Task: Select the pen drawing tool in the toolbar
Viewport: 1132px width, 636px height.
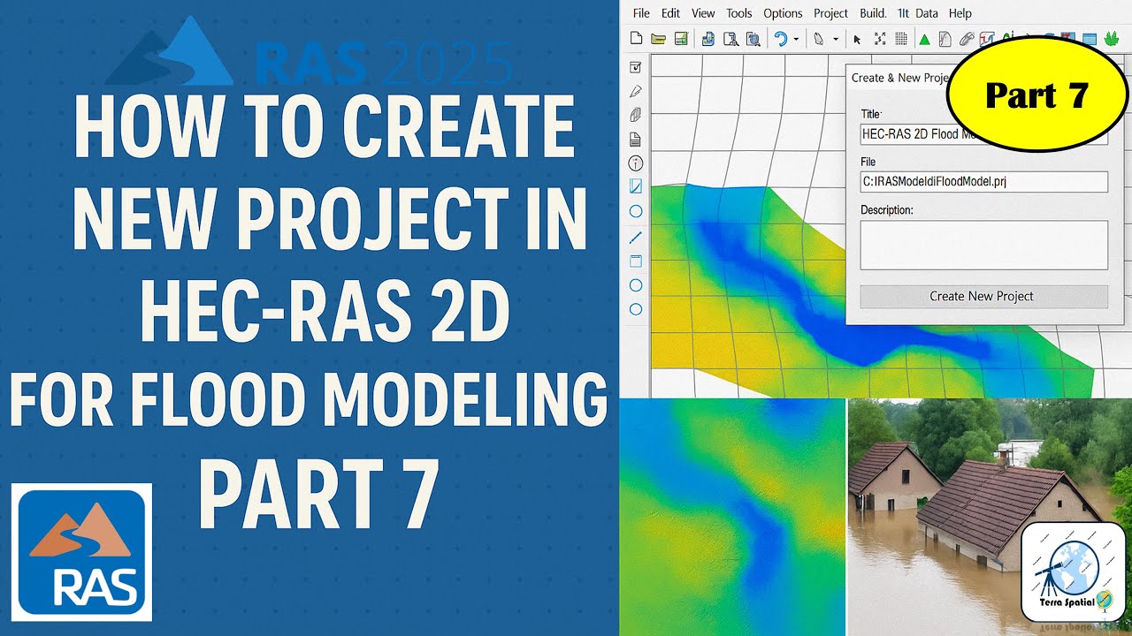Action: click(819, 39)
